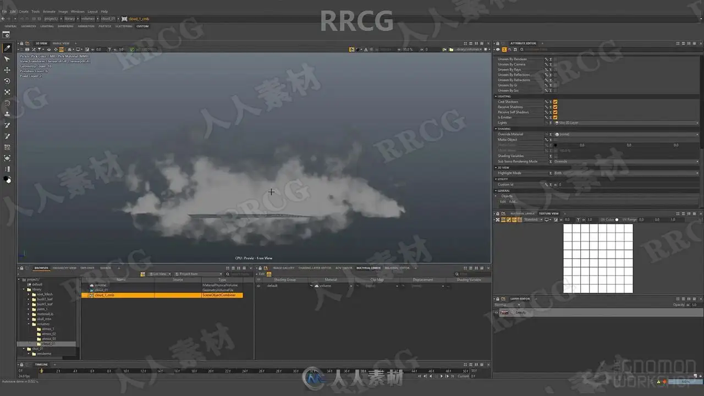Click the fit-view icon in Texture View toolbar
This screenshot has height=396, width=704.
coord(498,219)
